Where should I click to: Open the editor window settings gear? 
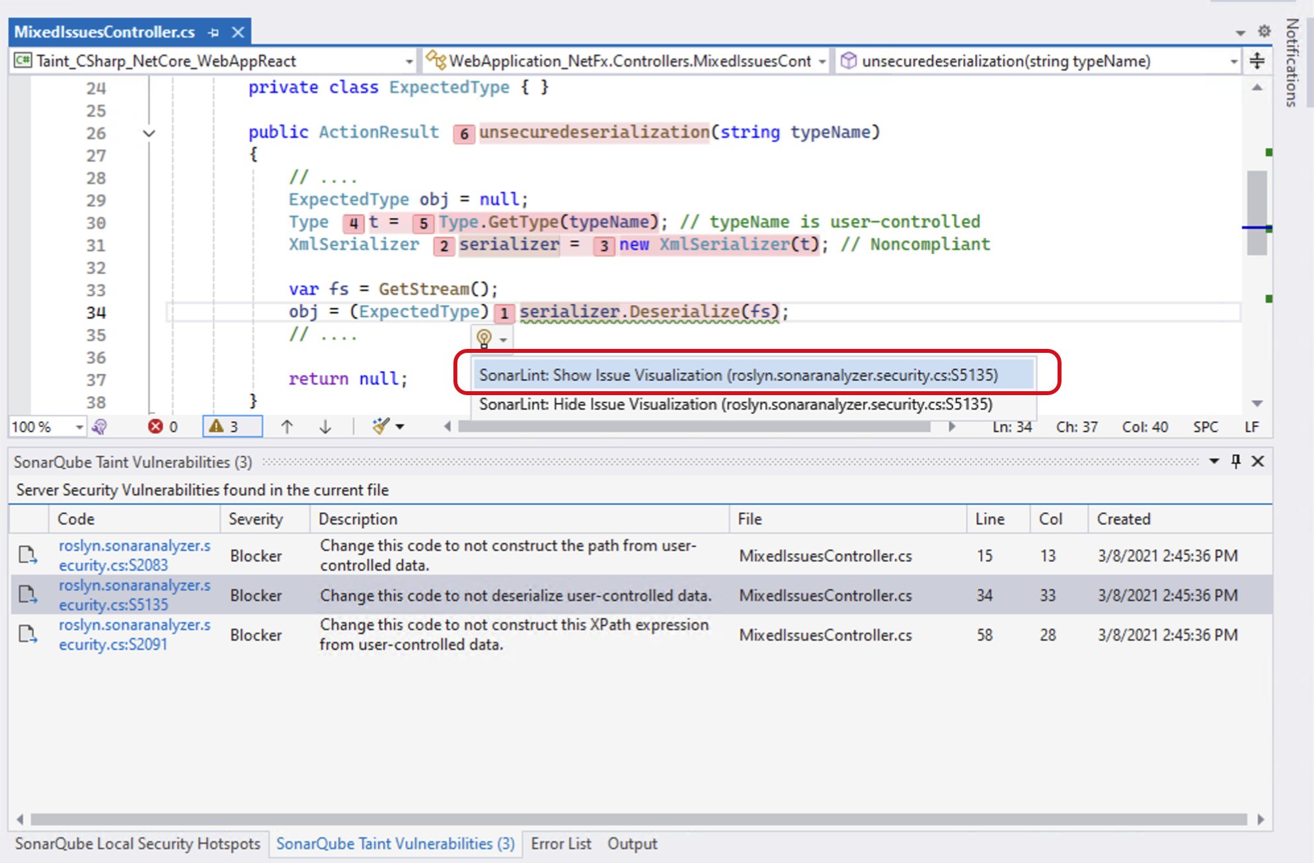[x=1264, y=31]
